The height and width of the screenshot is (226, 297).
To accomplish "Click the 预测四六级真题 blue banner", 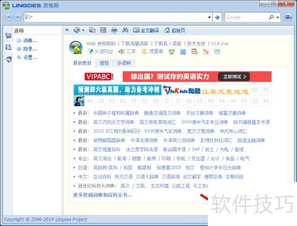I will pyautogui.click(x=118, y=90).
